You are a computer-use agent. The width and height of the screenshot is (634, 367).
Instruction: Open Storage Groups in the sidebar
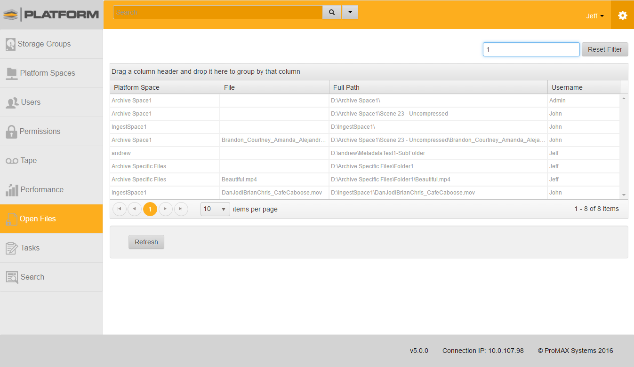pyautogui.click(x=51, y=44)
